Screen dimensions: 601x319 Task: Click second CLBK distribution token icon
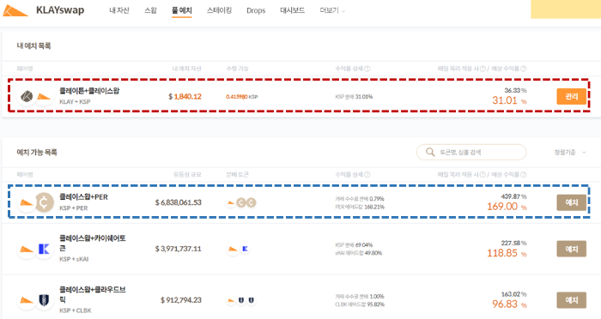[251, 301]
